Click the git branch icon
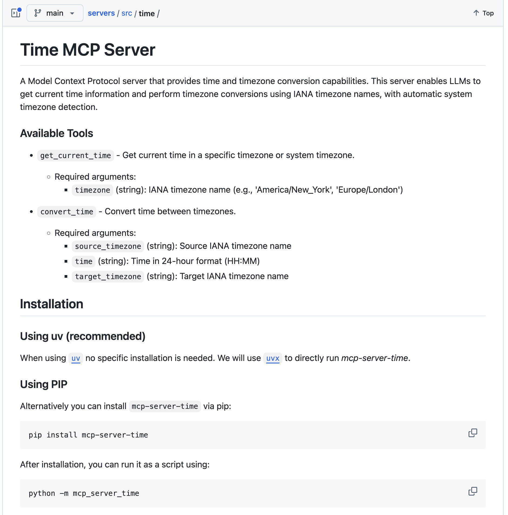 pos(38,13)
